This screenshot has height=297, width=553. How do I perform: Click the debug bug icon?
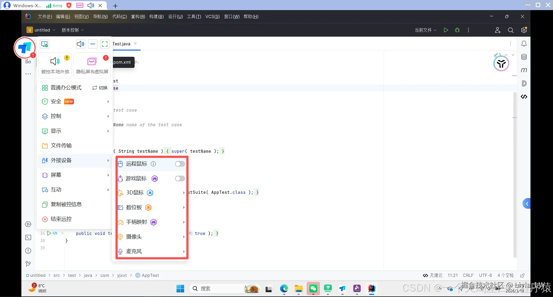(457, 30)
